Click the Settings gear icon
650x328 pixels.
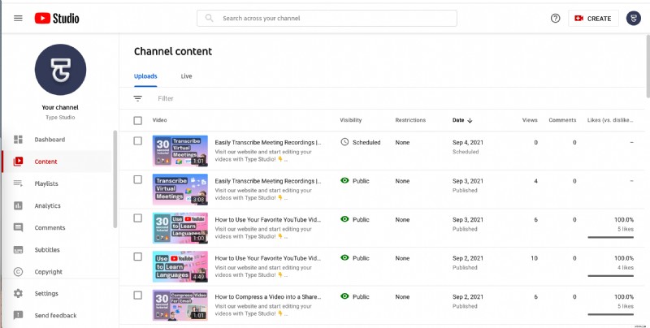click(18, 293)
